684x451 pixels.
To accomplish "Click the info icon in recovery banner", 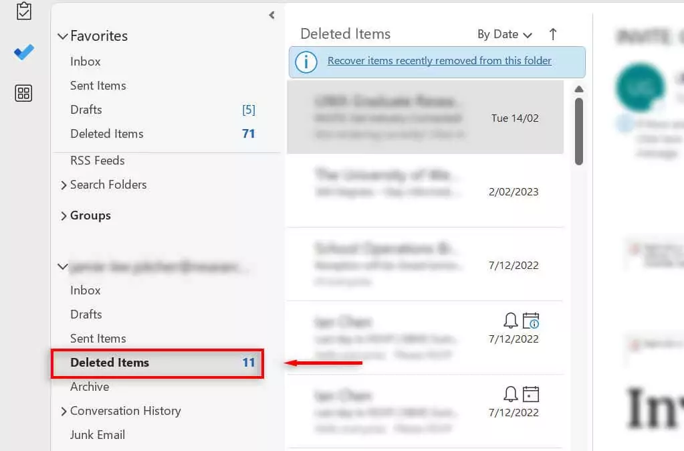I will pos(306,62).
